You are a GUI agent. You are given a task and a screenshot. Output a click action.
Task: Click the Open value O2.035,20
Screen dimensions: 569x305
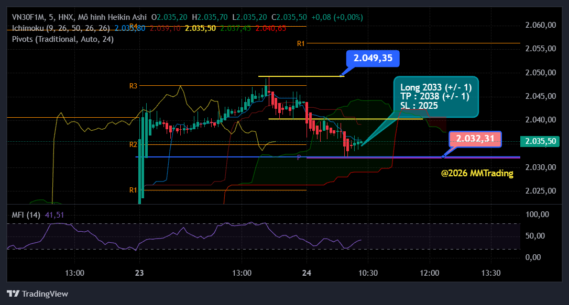coord(169,17)
